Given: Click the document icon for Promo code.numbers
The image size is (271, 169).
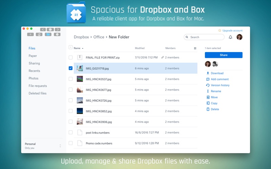Looking at the screenshot, I should point(80,143).
